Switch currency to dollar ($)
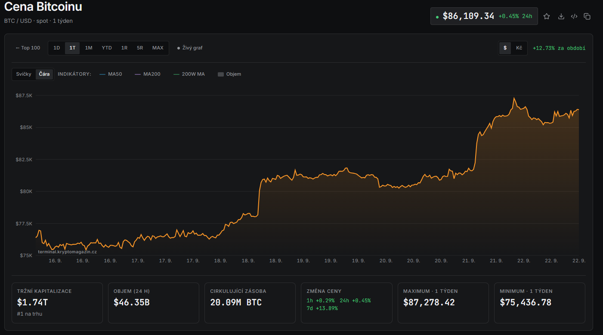 (505, 48)
